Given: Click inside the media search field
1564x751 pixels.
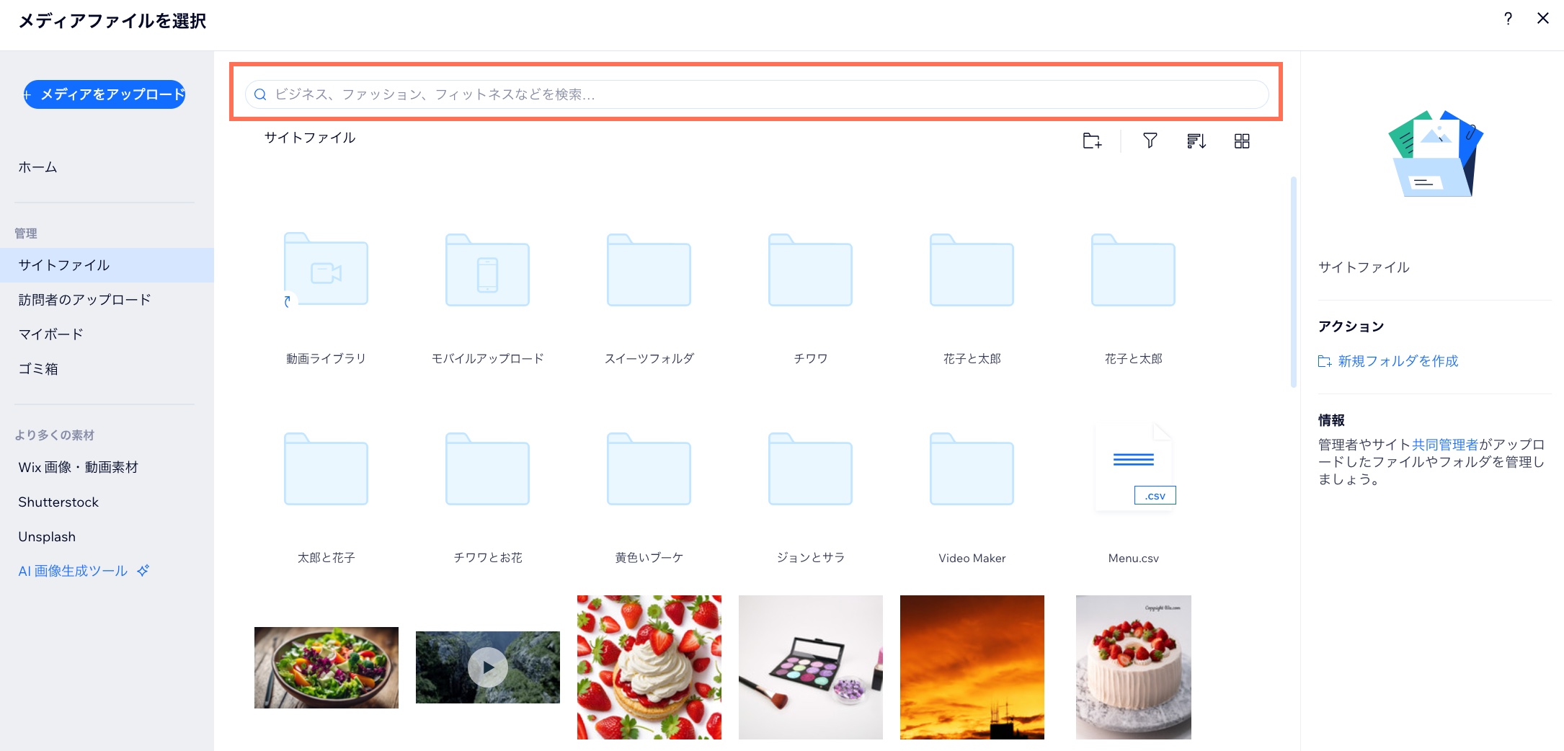Looking at the screenshot, I should point(649,94).
